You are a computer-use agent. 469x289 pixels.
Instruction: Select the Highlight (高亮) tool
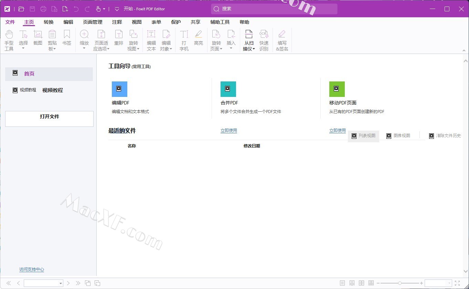point(199,38)
